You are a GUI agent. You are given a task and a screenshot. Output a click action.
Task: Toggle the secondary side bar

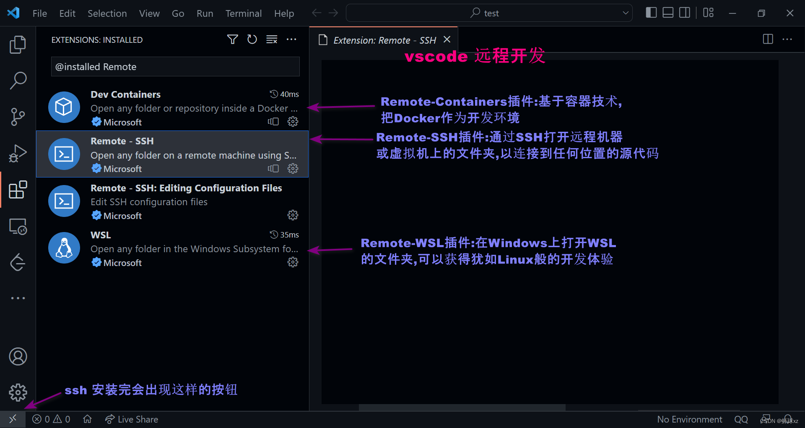(685, 13)
